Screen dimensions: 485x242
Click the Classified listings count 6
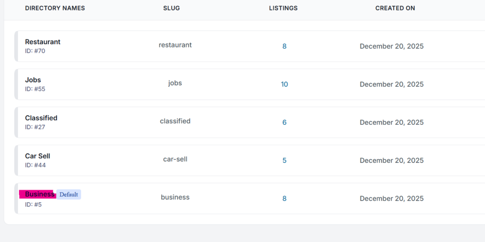(284, 122)
